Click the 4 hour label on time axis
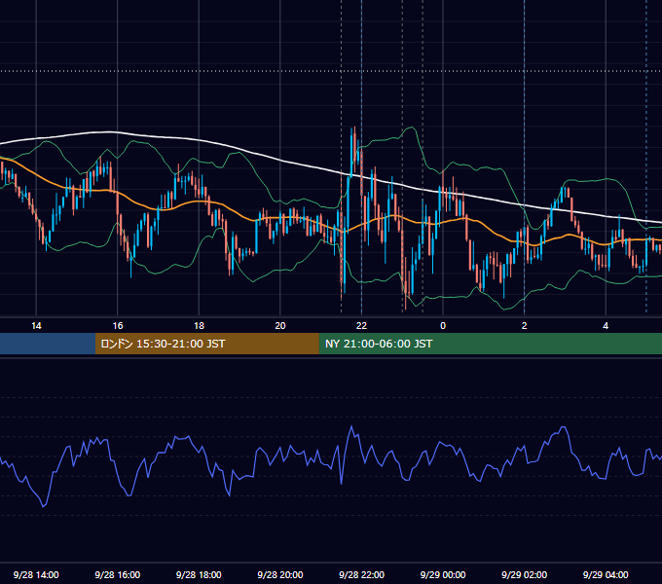The height and width of the screenshot is (584, 662). coord(606,326)
